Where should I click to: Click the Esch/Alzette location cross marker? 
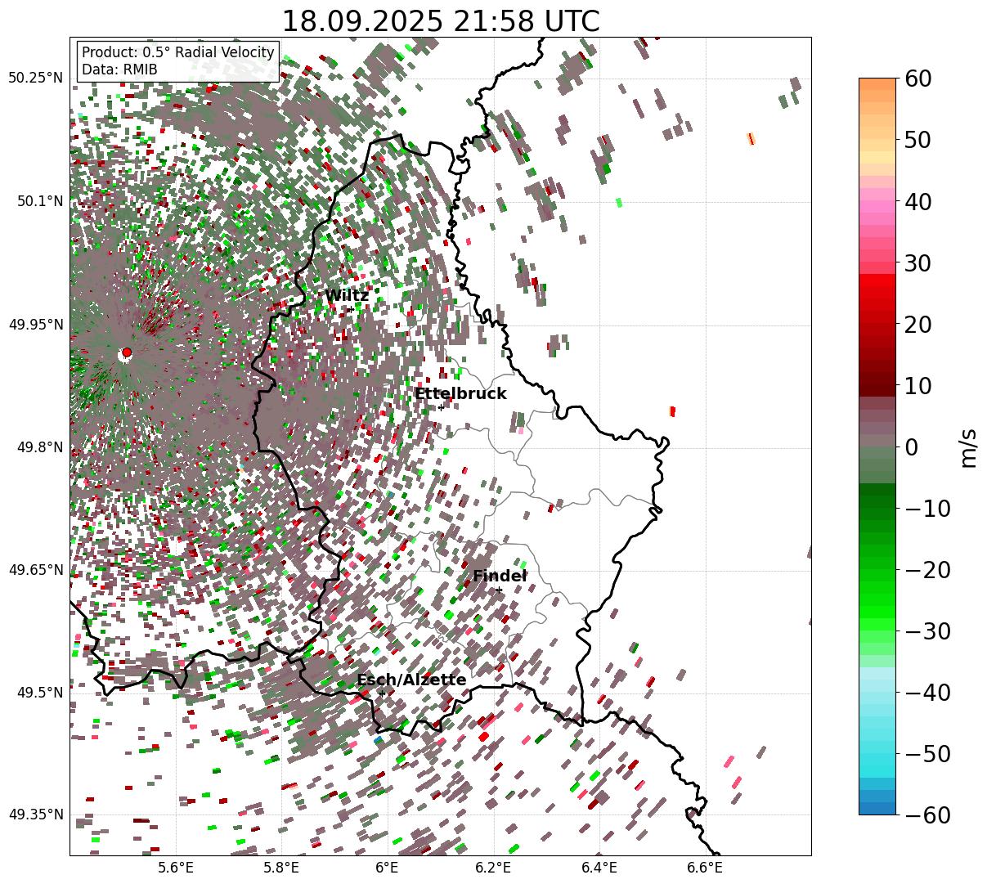click(x=382, y=693)
